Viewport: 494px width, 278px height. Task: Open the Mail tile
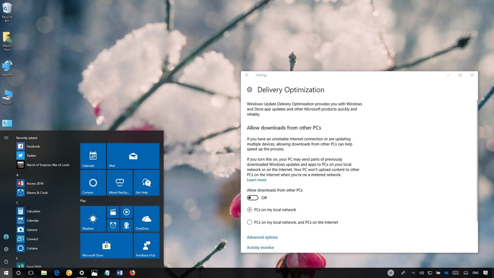(x=133, y=156)
